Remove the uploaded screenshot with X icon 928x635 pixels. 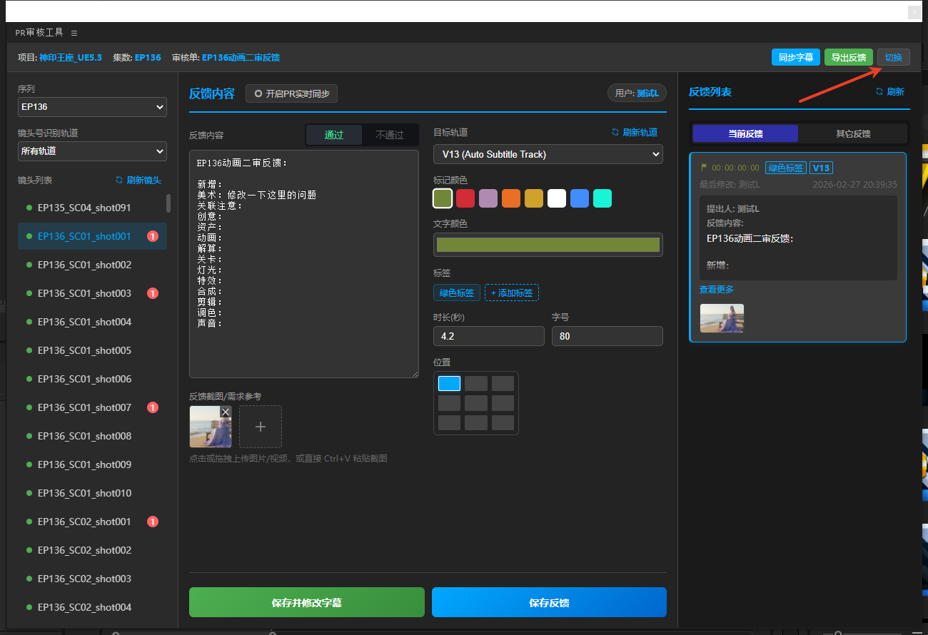226,412
